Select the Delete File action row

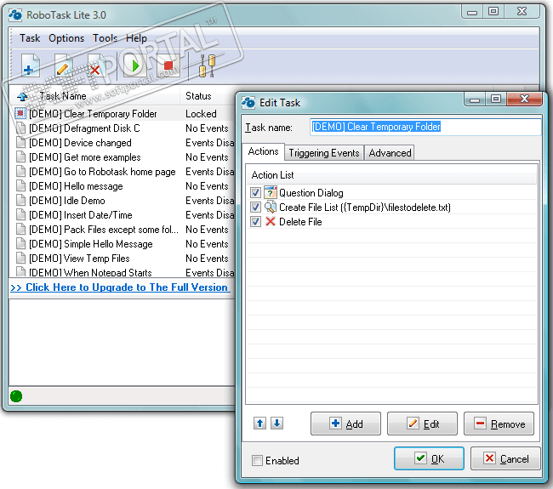392,221
